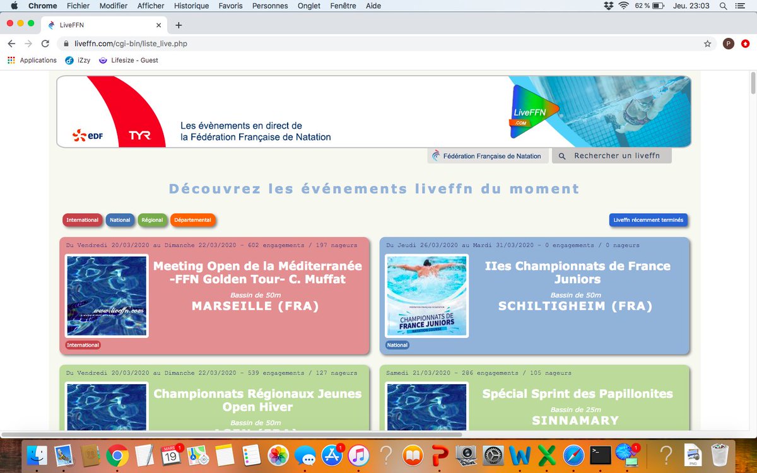Open Messages from the Dock

tap(305, 455)
